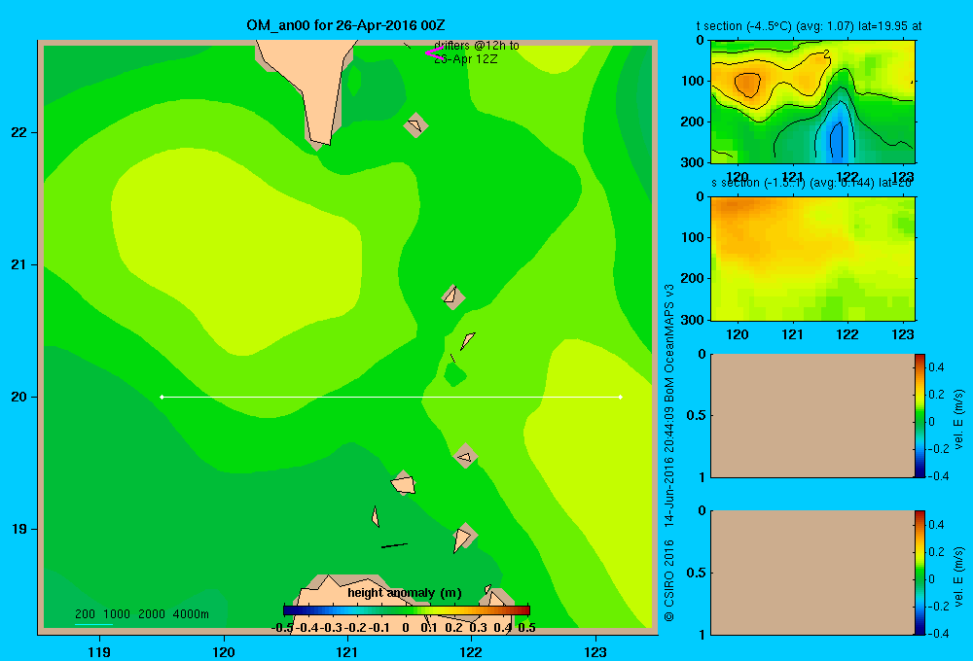Open the temperature section plot
Viewport: 973px width, 661px height.
[812, 102]
